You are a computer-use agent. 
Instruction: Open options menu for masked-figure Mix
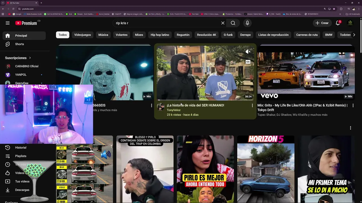(151, 105)
